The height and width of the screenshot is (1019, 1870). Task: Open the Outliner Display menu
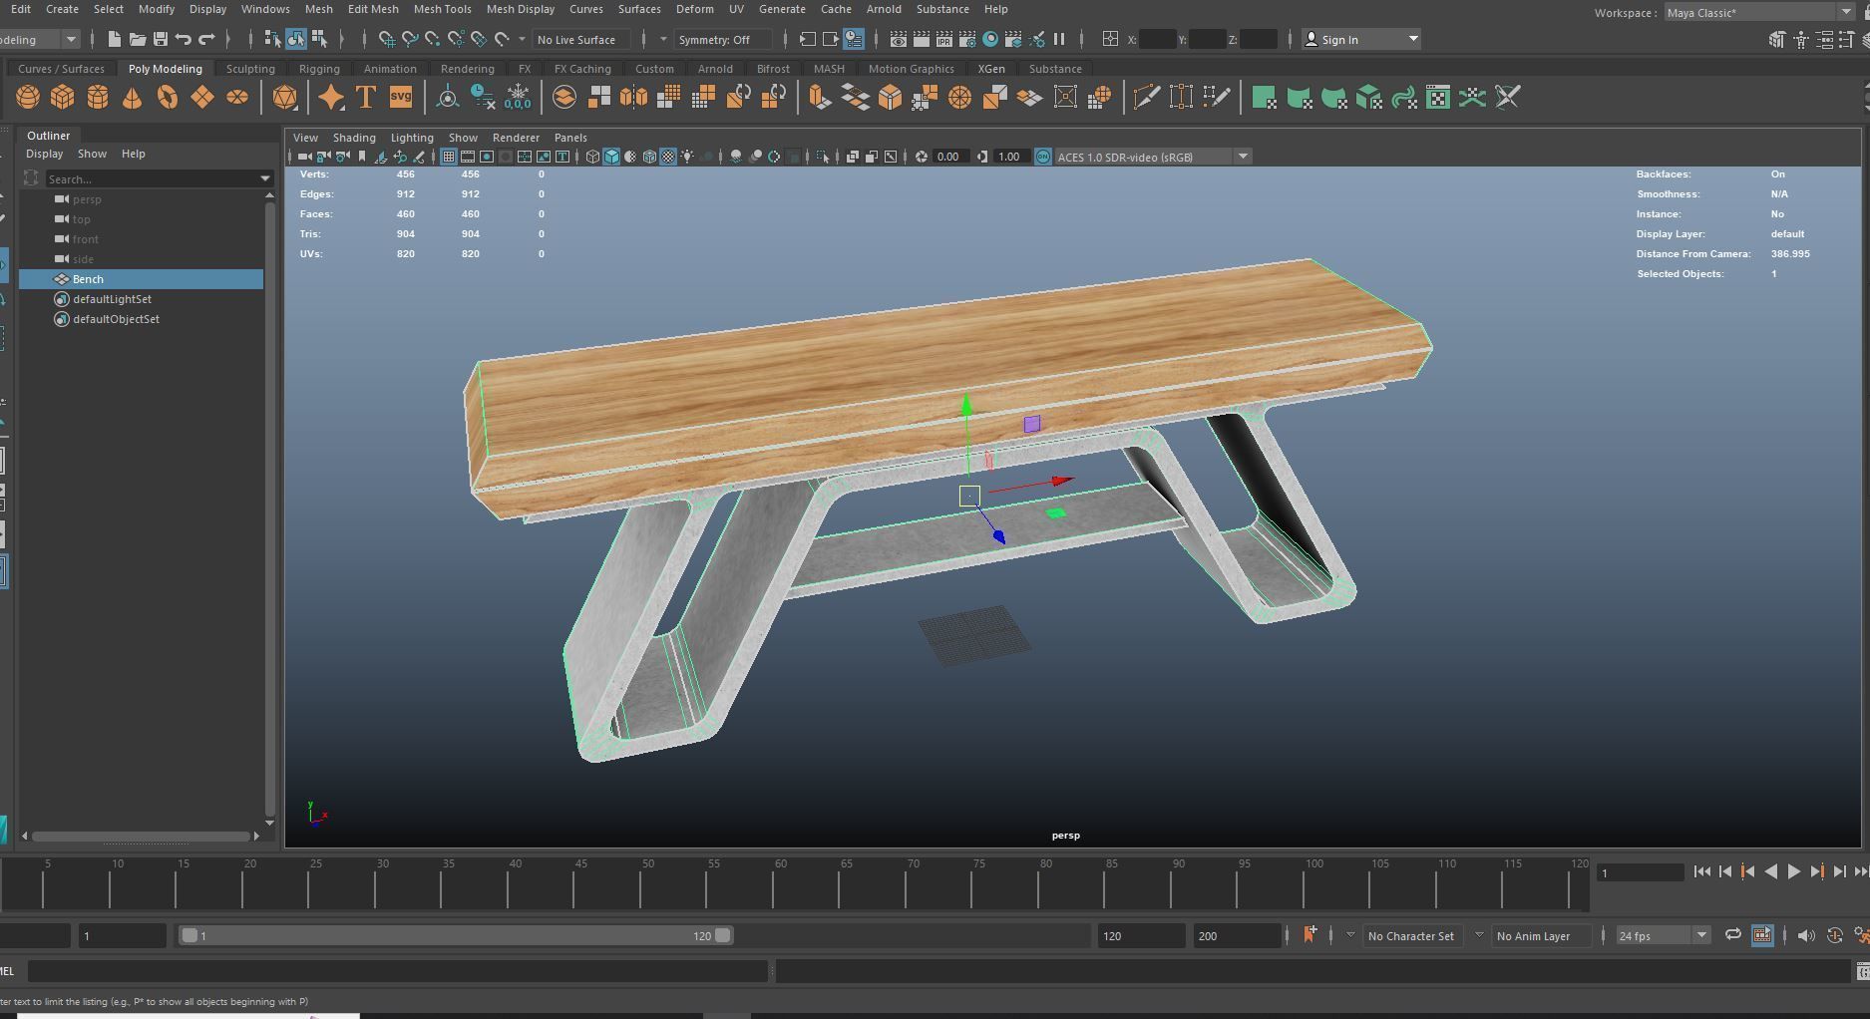click(44, 154)
